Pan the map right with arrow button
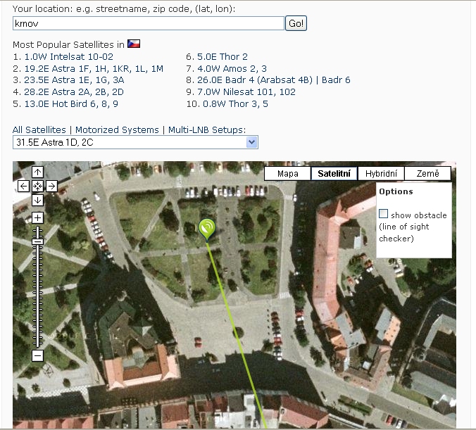Viewport: 476px width, 430px height. (x=51, y=186)
